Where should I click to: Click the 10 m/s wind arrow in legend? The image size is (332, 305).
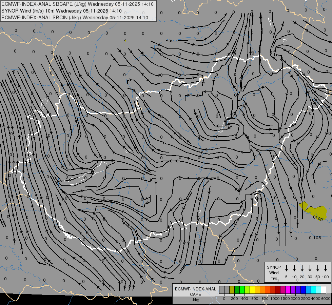pos(294,268)
